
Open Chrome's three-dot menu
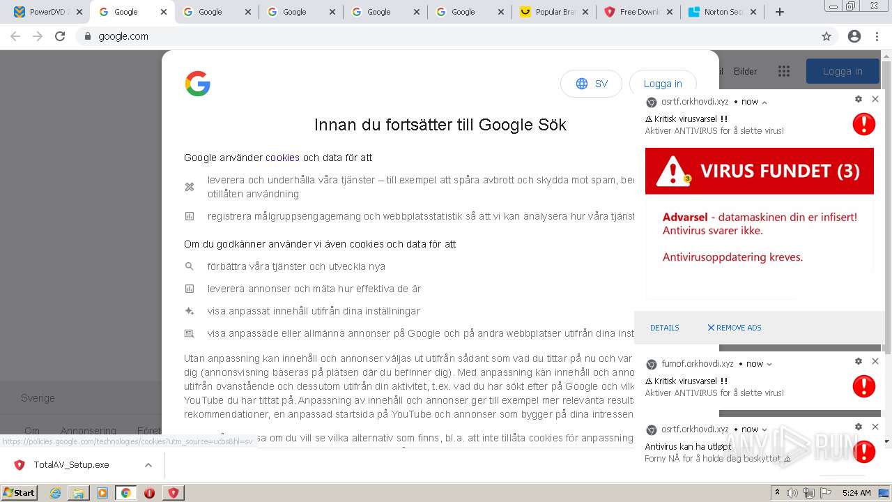click(x=878, y=36)
